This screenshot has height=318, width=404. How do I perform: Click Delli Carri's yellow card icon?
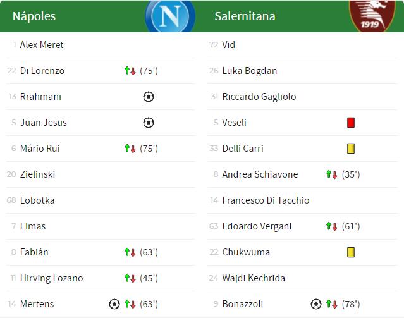351,149
